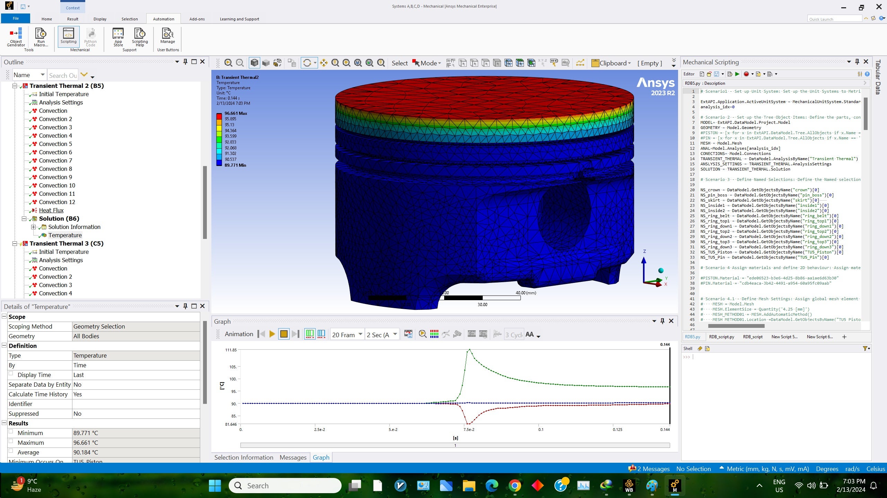Click the graph time slider bar

pos(455,445)
